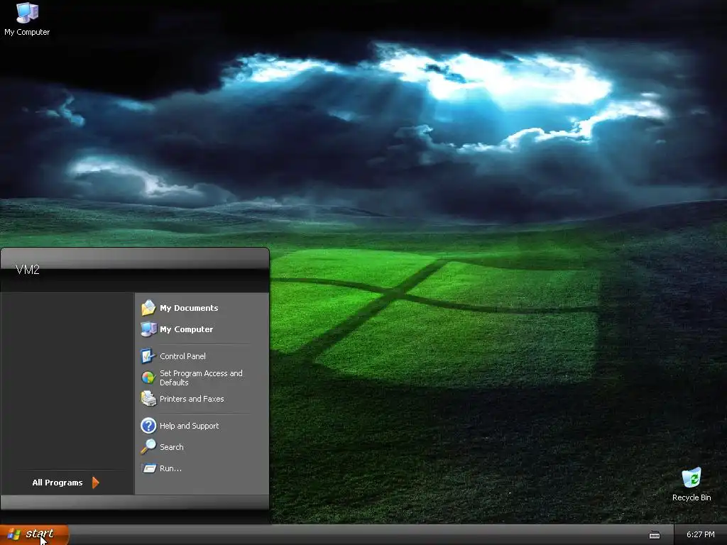The width and height of the screenshot is (727, 545).
Task: Click the My Documents folder icon in Start menu
Action: click(x=148, y=308)
